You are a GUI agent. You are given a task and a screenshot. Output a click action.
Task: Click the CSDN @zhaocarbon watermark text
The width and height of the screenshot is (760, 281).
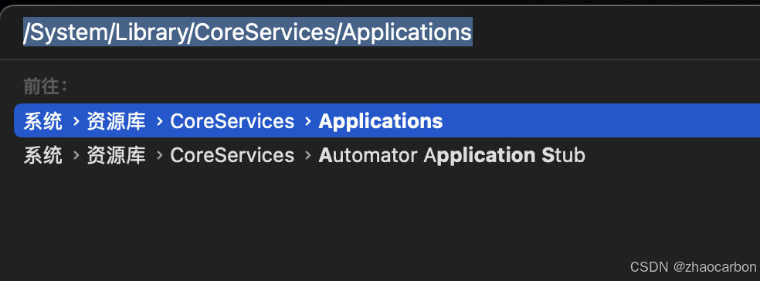[x=693, y=266]
